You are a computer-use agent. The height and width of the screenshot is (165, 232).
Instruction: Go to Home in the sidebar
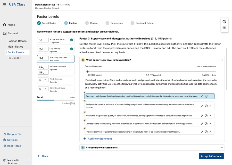coord(9,25)
